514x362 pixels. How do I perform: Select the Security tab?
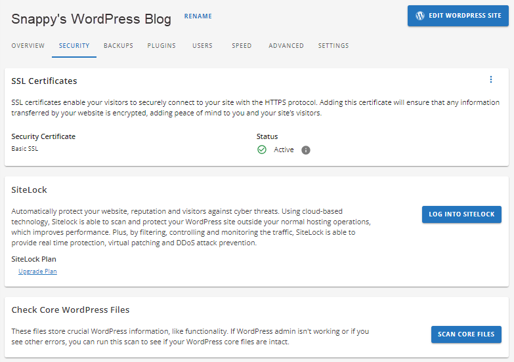(74, 46)
